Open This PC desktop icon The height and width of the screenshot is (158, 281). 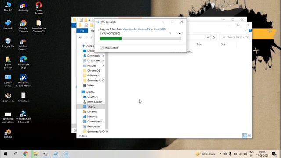click(x=8, y=7)
